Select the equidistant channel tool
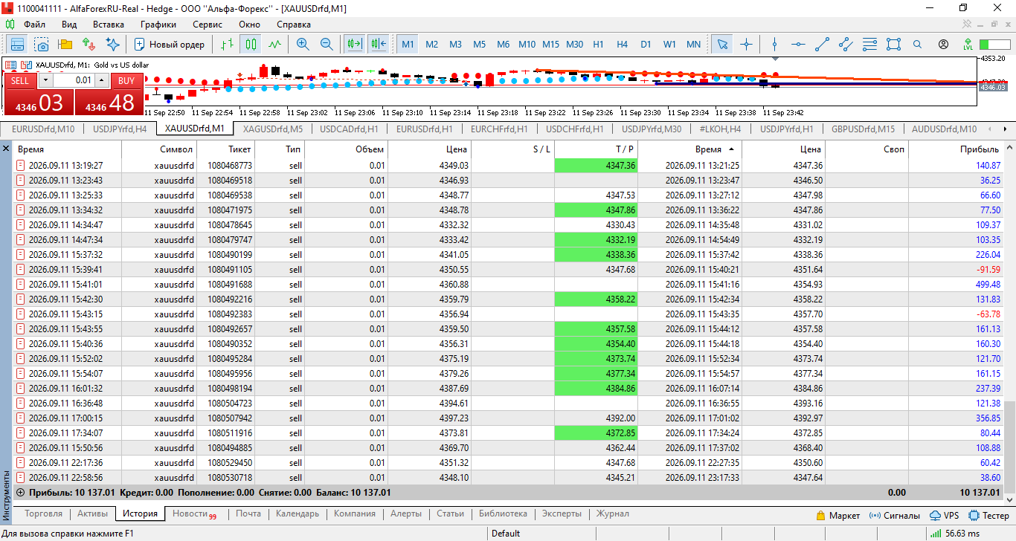This screenshot has width=1016, height=541. 846,44
